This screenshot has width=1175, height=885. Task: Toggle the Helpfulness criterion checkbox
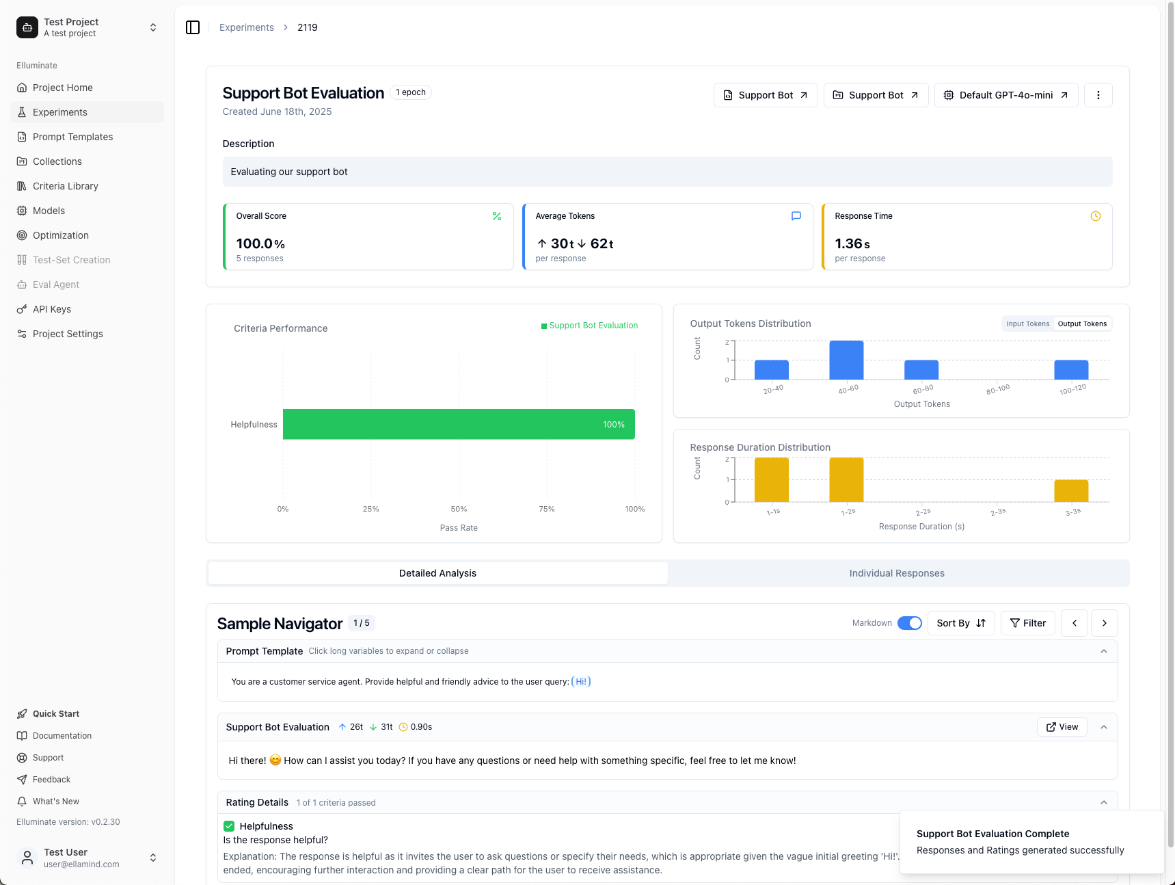229,826
